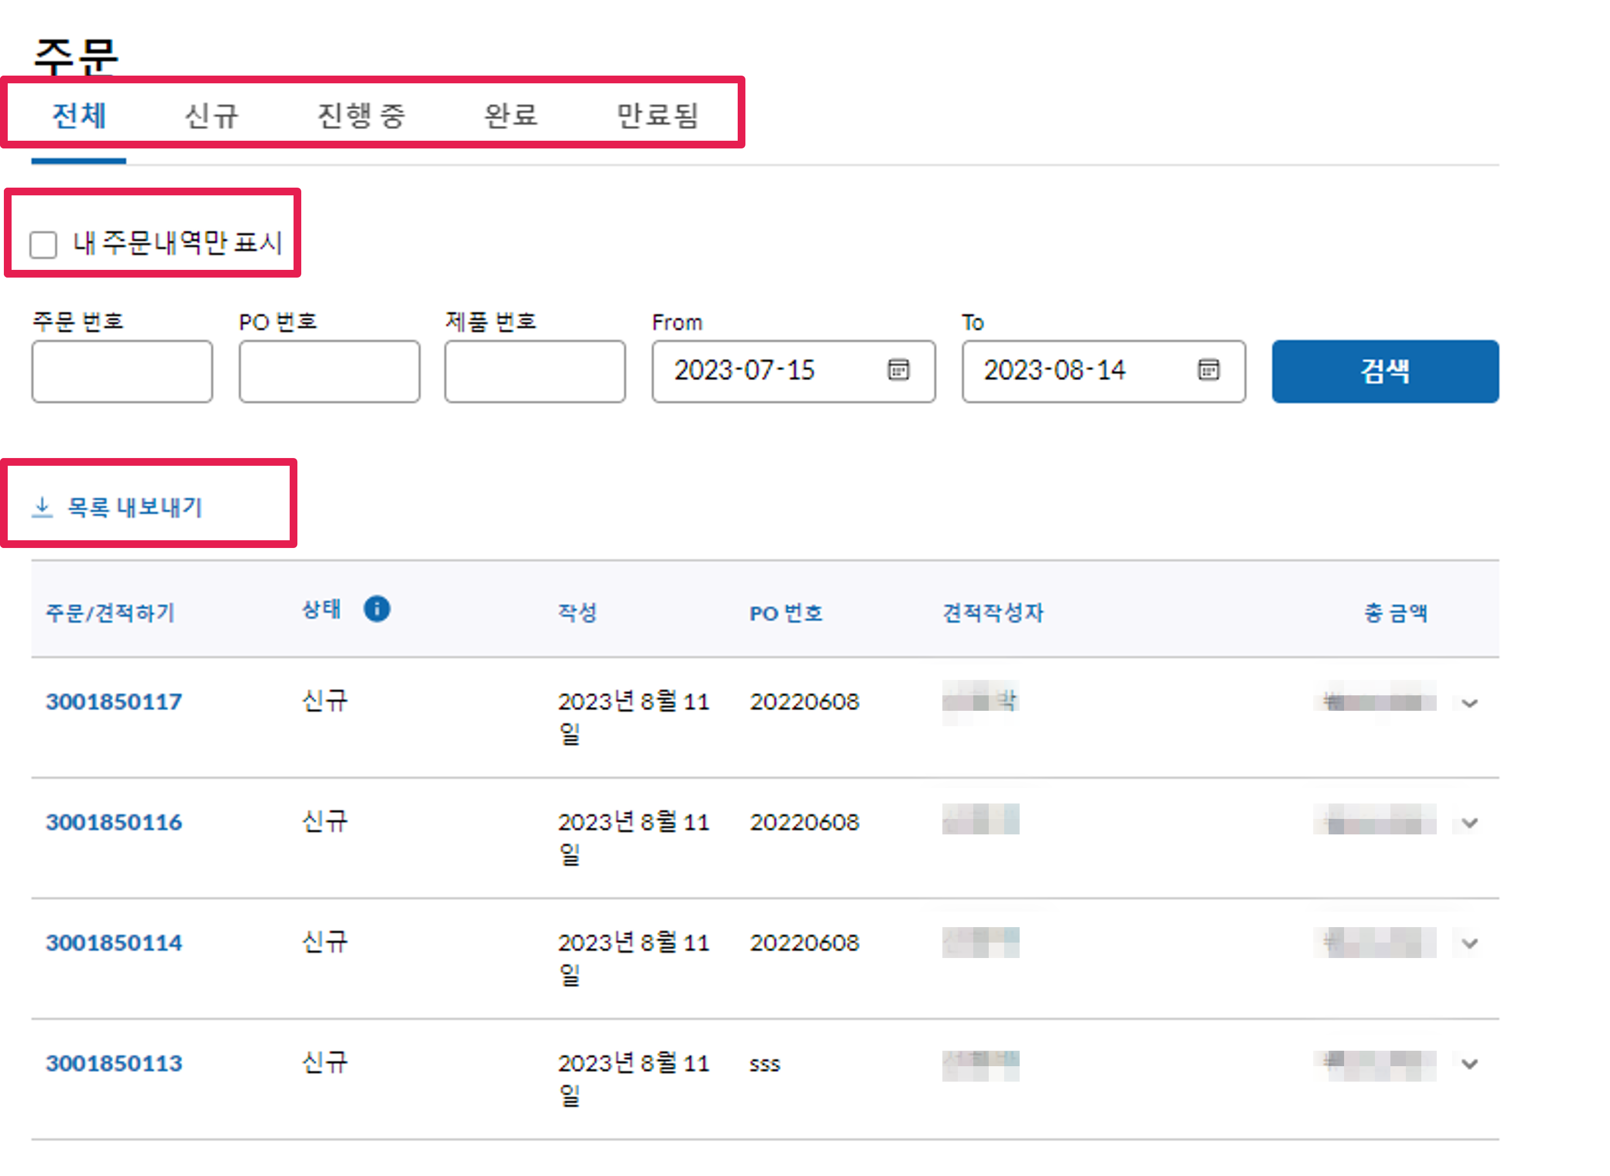
Task: Select the 만료됨 tab
Action: 657,115
